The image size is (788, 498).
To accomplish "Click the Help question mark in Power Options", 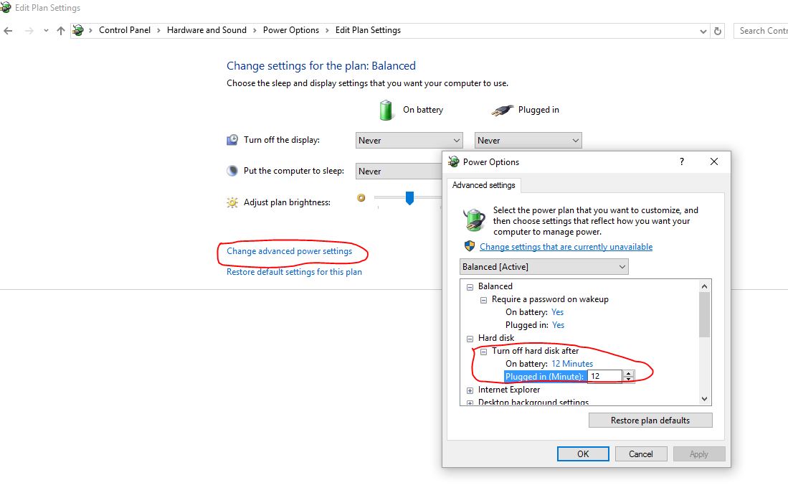I will [682, 162].
